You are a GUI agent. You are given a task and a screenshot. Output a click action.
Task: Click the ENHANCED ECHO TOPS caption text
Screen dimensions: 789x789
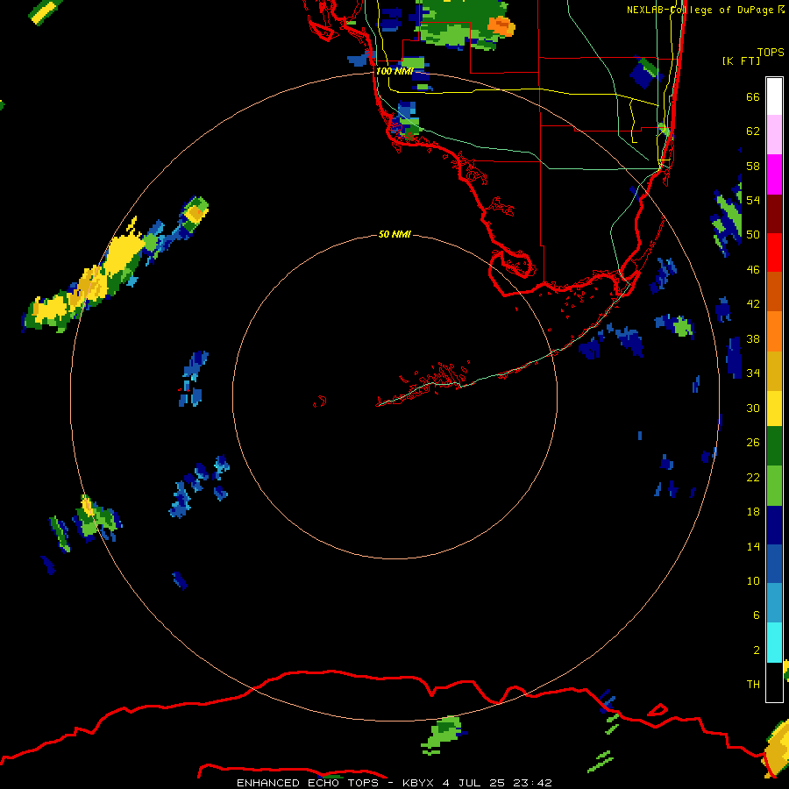tap(307, 783)
